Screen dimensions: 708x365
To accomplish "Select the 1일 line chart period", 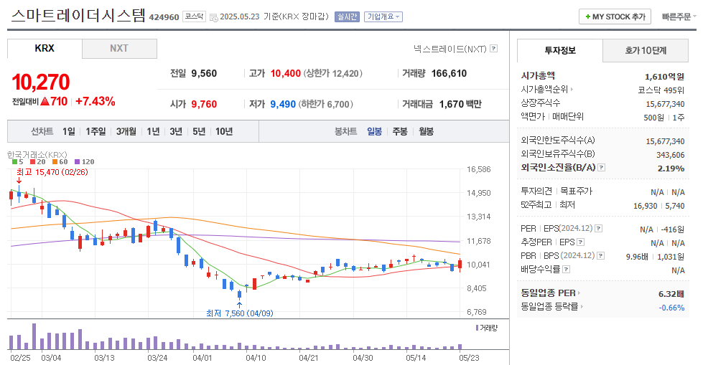I will click(69, 131).
